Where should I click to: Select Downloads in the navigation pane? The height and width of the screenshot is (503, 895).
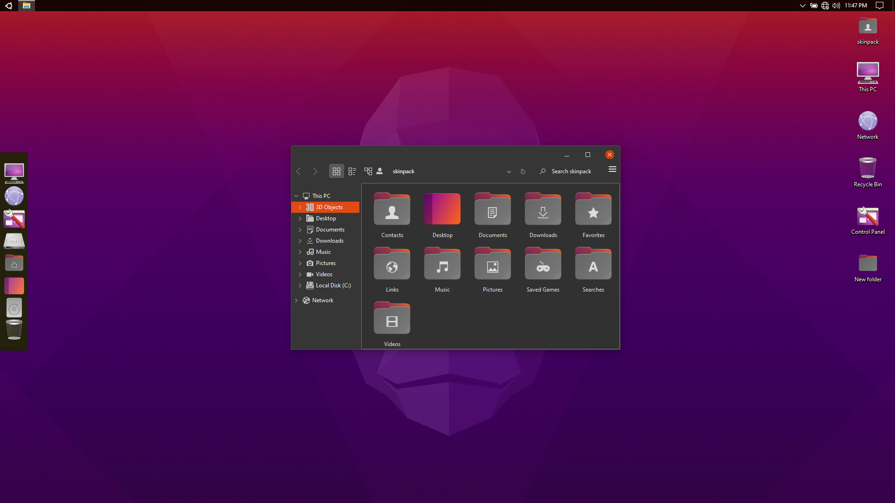point(329,241)
